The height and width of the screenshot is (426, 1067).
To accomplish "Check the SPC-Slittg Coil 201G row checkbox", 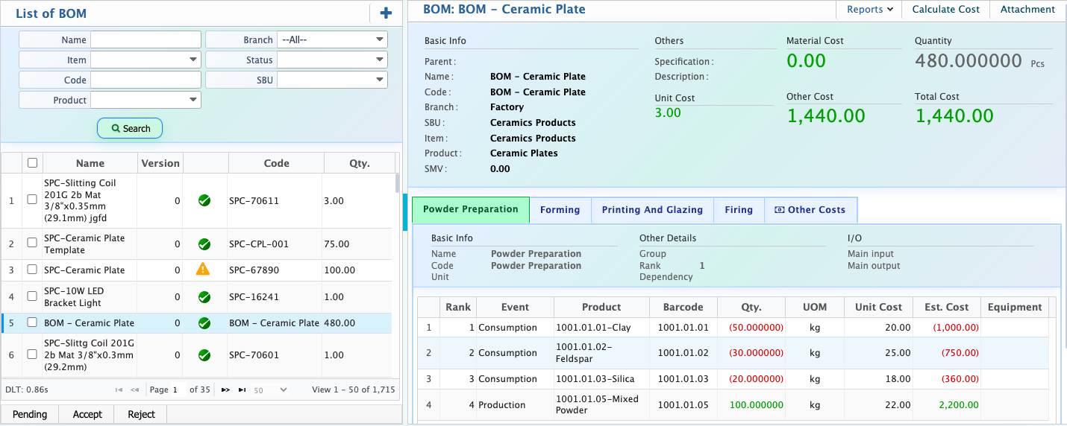I will click(x=32, y=355).
